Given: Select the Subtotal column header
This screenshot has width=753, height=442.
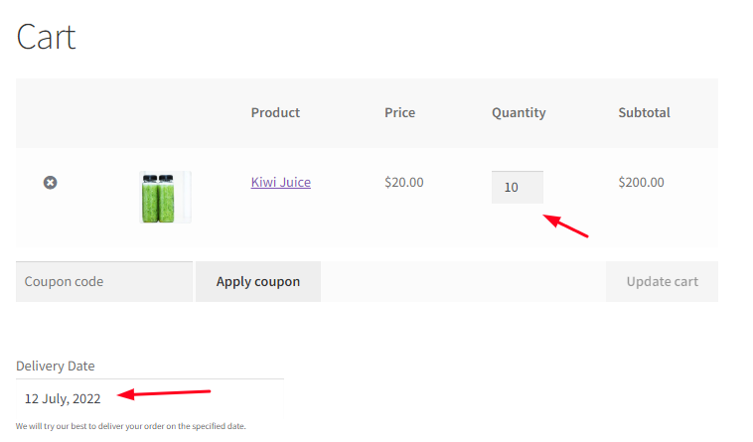Looking at the screenshot, I should (x=644, y=113).
